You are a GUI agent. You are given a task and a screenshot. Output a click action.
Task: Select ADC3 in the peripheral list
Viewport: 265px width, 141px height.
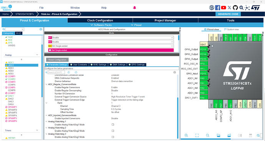(x=11, y=68)
